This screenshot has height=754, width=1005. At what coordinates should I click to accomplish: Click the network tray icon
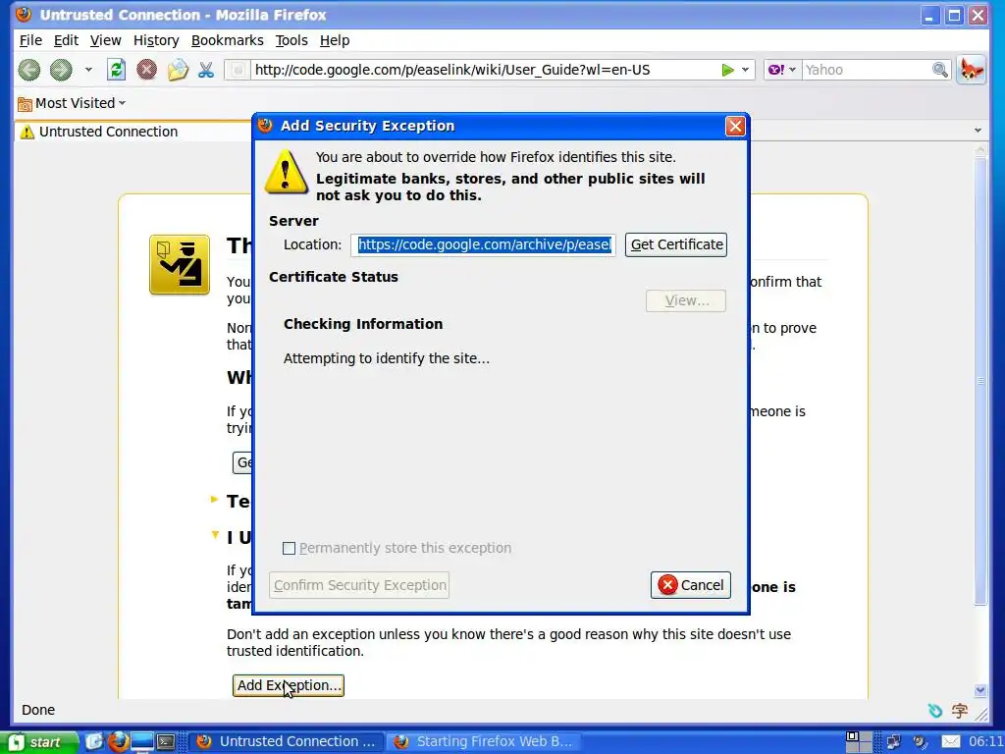click(x=893, y=742)
